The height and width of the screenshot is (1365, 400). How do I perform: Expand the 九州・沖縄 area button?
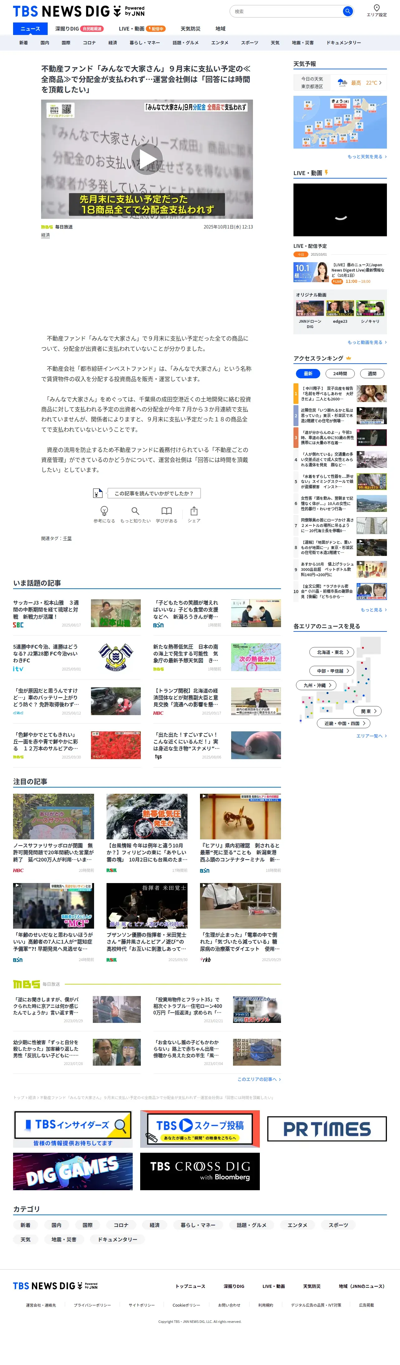pyautogui.click(x=317, y=685)
